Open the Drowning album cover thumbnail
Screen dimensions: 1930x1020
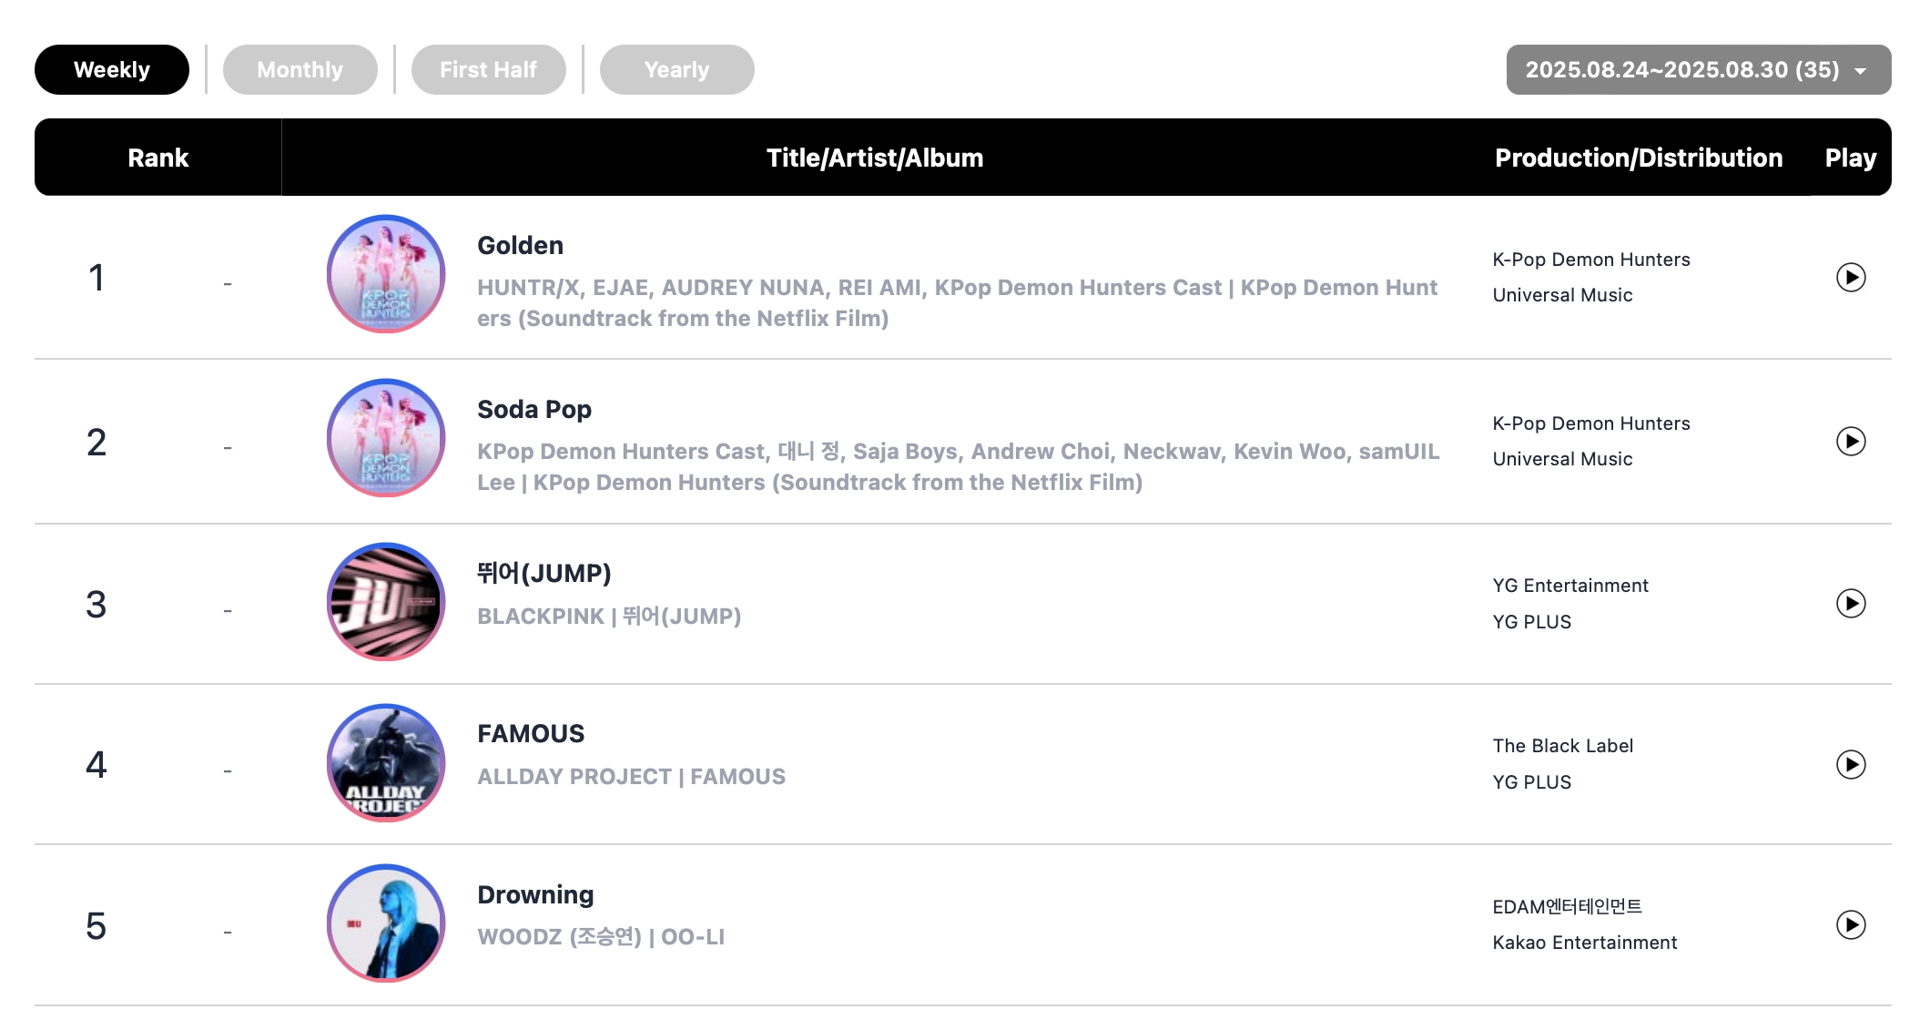[386, 923]
